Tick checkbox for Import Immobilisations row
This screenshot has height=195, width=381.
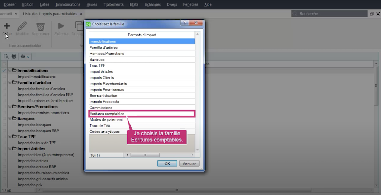click(x=4, y=77)
